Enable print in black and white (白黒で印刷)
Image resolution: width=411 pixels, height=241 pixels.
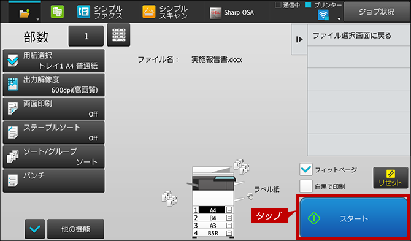point(306,186)
